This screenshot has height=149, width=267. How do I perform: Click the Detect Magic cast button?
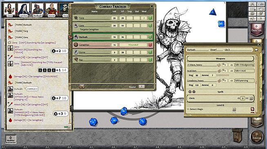234,109
